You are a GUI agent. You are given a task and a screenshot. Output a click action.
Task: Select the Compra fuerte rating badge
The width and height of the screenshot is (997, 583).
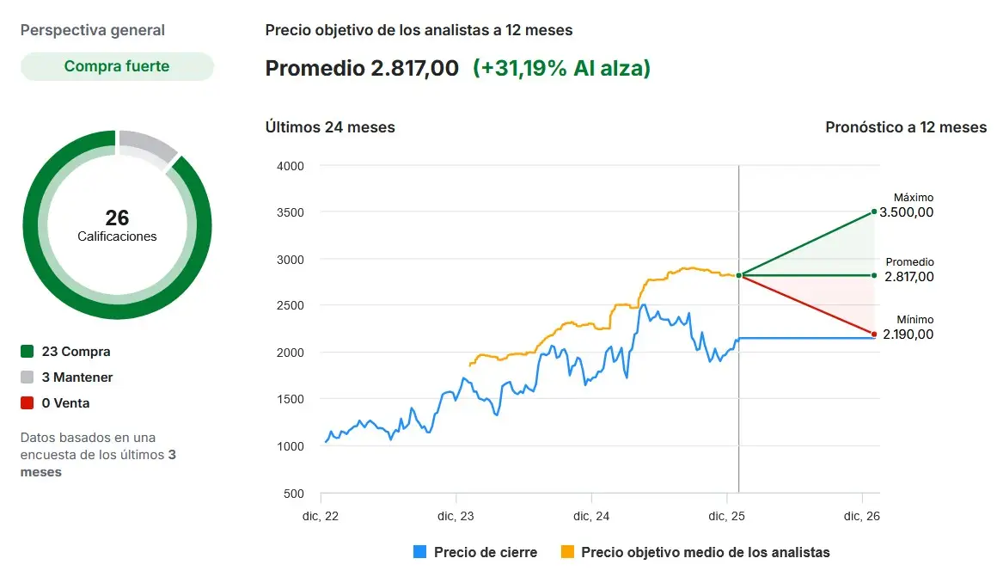[x=117, y=66]
